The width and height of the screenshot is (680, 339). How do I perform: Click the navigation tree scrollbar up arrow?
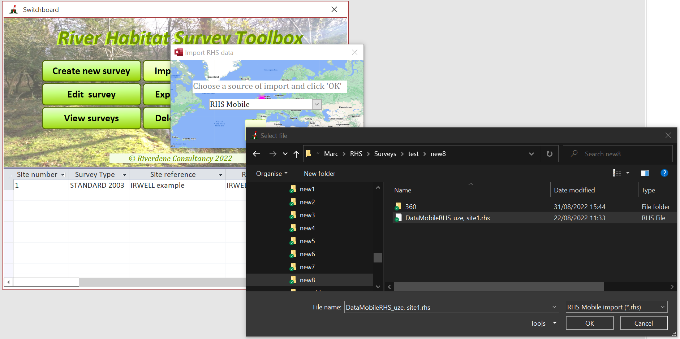378,188
